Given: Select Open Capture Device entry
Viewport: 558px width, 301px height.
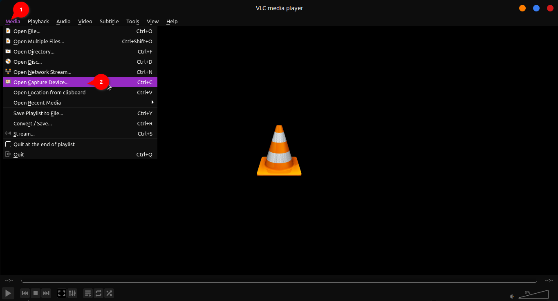Looking at the screenshot, I should pyautogui.click(x=41, y=82).
